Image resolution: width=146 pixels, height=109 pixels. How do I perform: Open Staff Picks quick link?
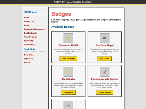coord(29,59)
